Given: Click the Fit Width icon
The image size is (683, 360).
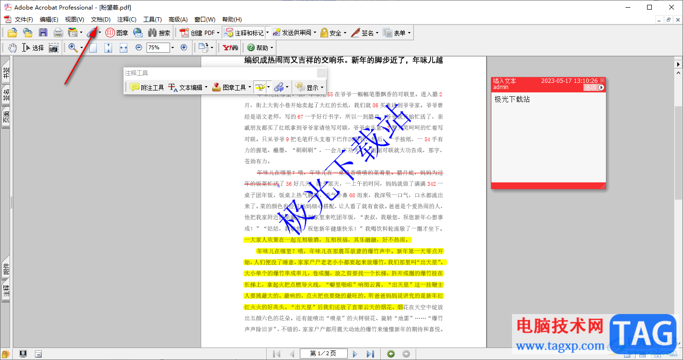Looking at the screenshot, I should (124, 48).
